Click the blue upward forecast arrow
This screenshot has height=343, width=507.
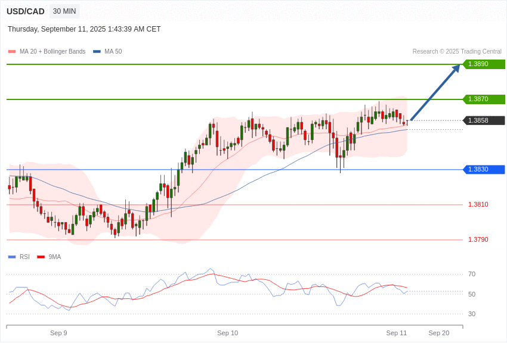point(435,92)
